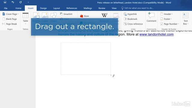Open the View tab
Viewport: 192px width, 108px height.
click(x=114, y=8)
